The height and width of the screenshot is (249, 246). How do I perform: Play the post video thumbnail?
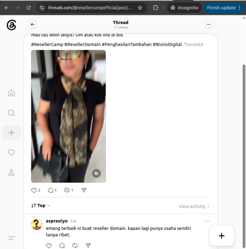68,116
